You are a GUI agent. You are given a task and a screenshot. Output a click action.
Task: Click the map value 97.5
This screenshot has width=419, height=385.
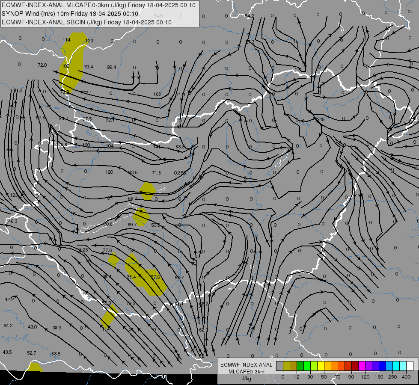[x=87, y=119]
